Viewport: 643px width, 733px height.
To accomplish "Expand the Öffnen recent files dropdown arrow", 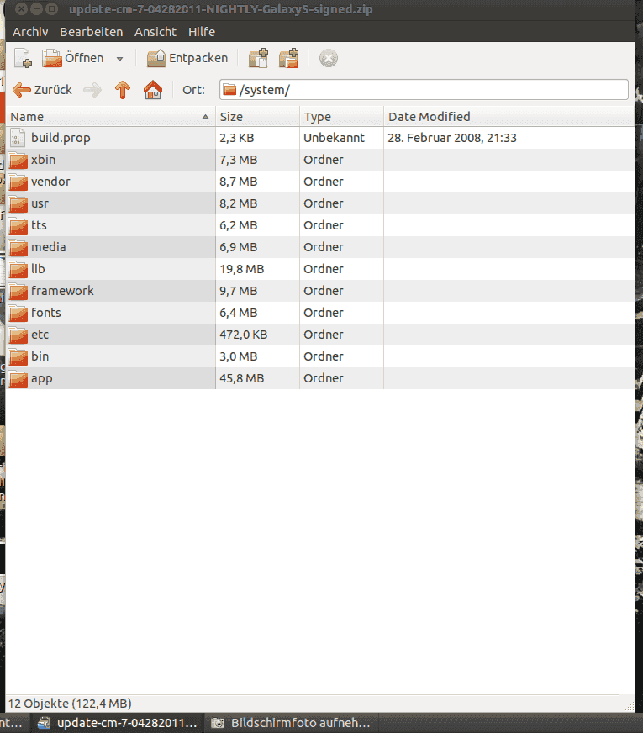I will tap(119, 59).
